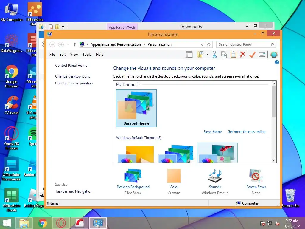Click the themes list scroll up arrow
305x229 pixels.
point(274,83)
